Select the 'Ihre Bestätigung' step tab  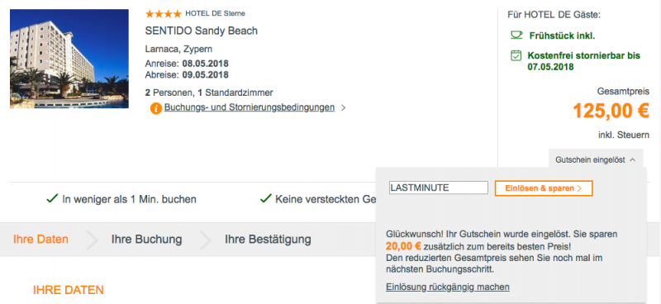click(268, 240)
